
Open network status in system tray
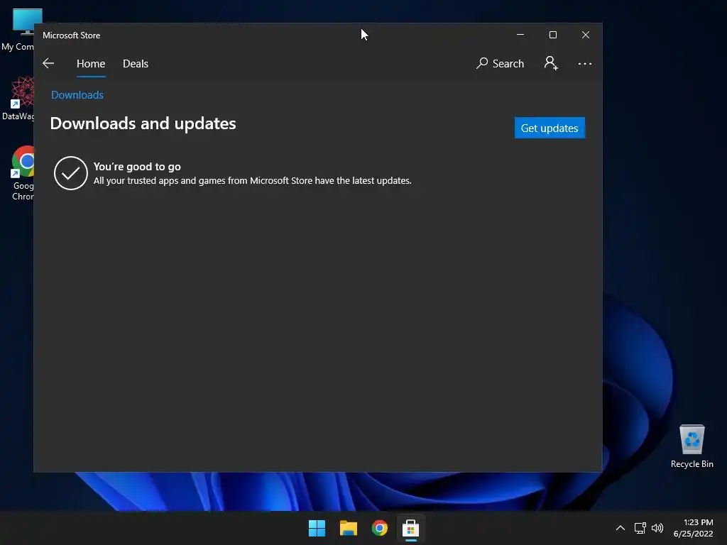click(x=640, y=528)
